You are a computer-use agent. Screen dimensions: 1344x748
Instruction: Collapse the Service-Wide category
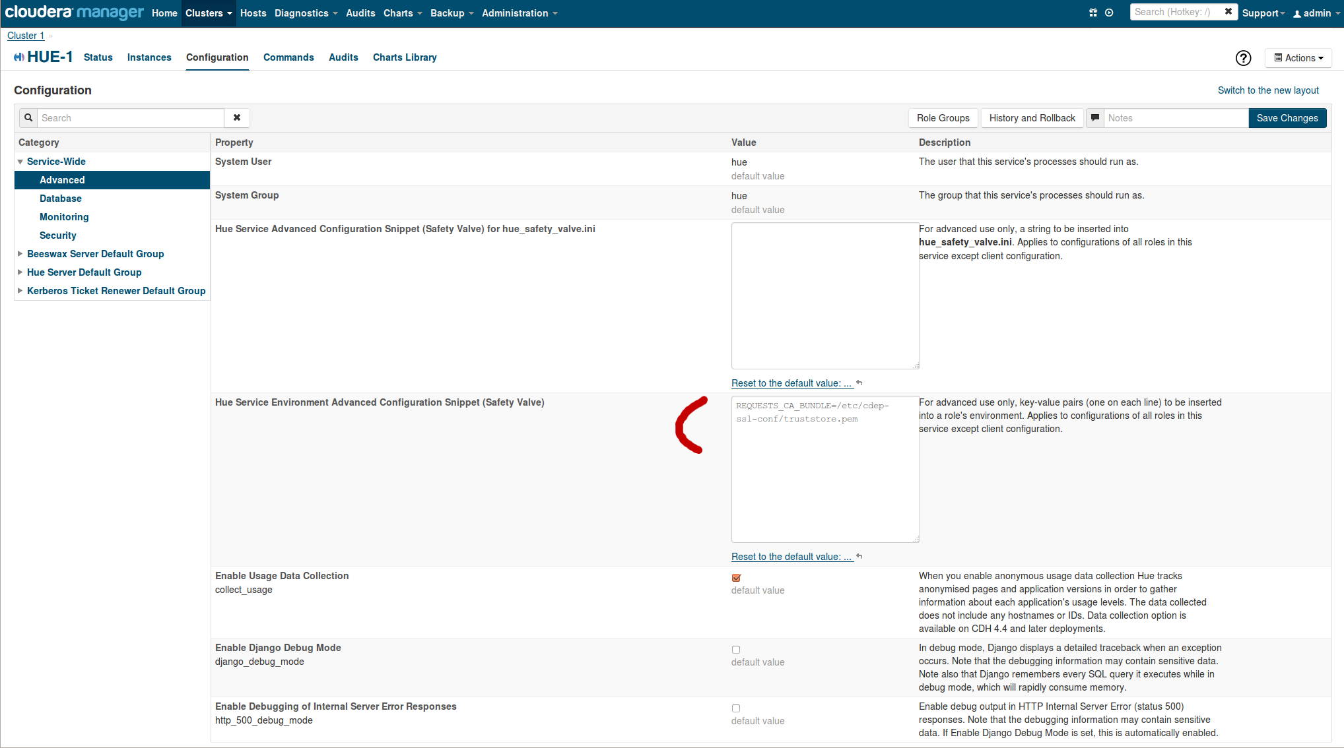pyautogui.click(x=20, y=162)
